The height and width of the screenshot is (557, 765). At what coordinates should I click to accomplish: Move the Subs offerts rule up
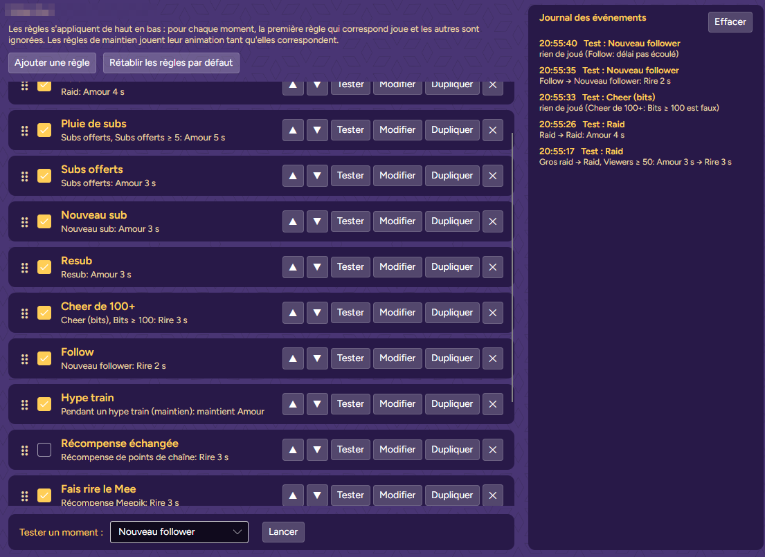pos(293,176)
